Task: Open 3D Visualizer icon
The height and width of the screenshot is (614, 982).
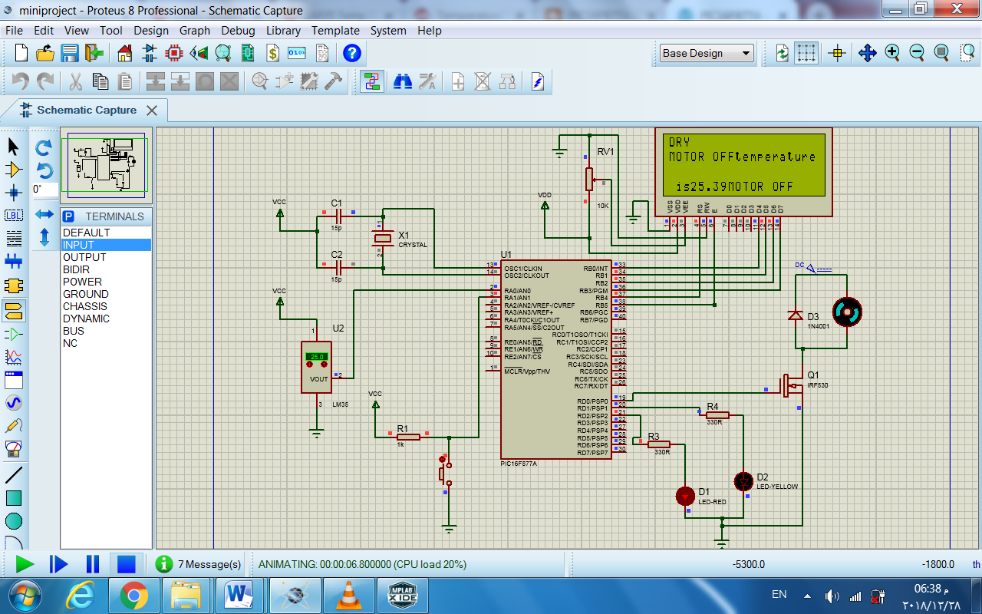Action: pyautogui.click(x=199, y=53)
